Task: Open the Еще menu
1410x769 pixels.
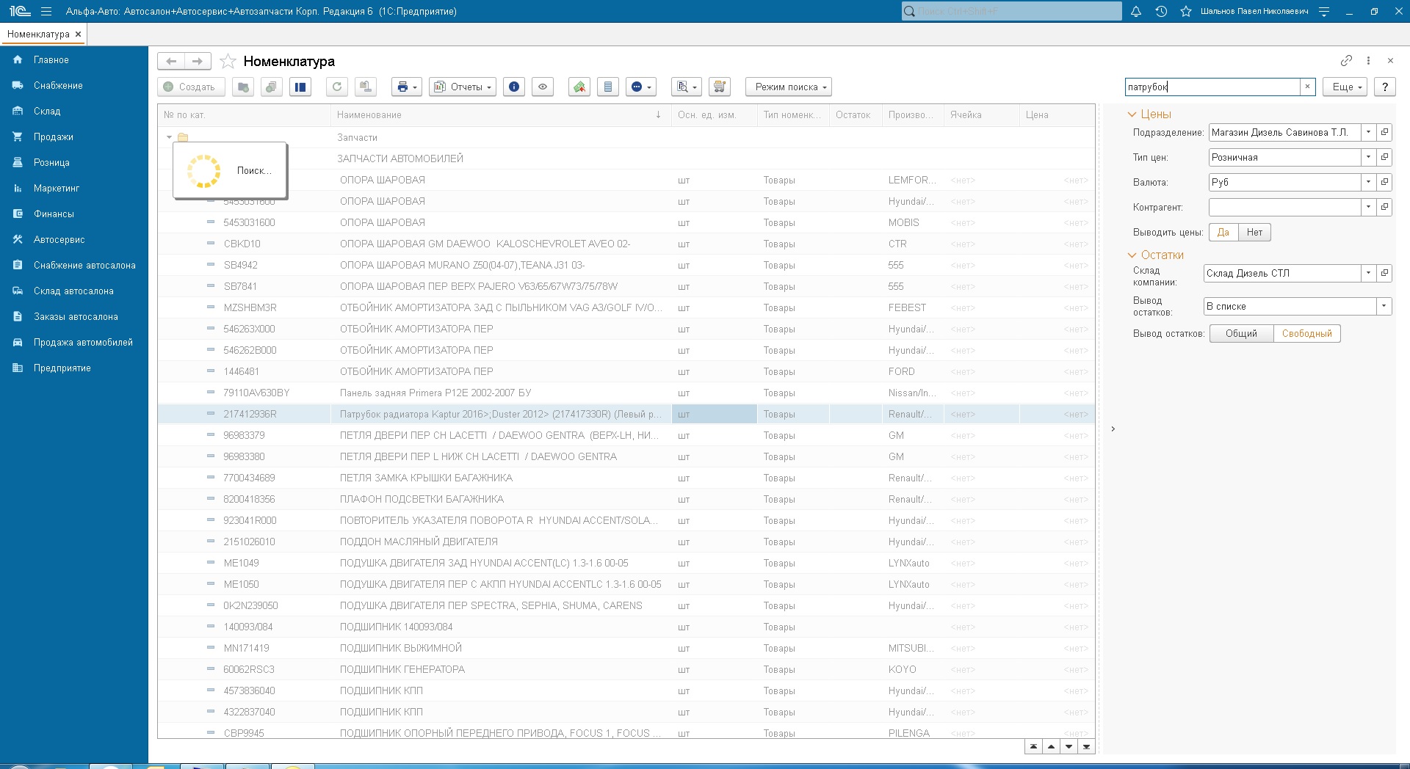Action: point(1345,87)
